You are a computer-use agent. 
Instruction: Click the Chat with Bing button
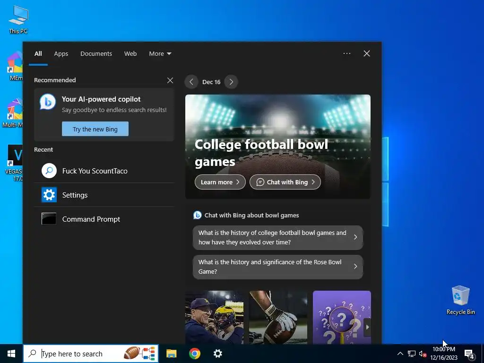point(285,182)
